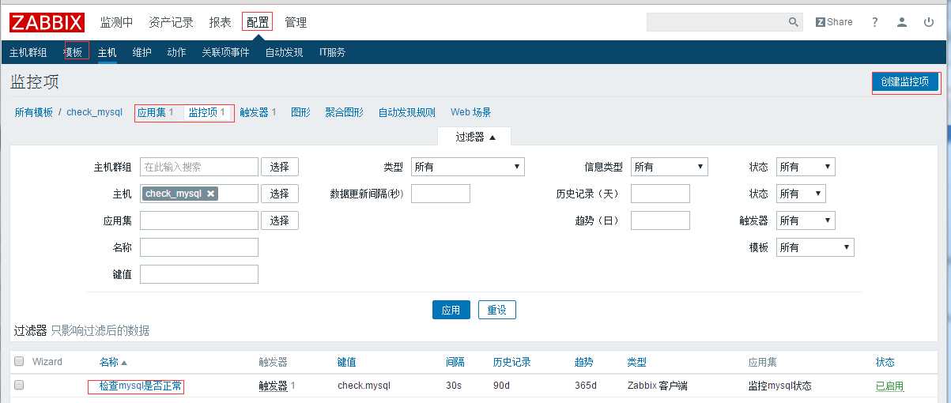Open the 触发器 filter dropdown
Image resolution: width=951 pixels, height=403 pixels.
coord(806,220)
